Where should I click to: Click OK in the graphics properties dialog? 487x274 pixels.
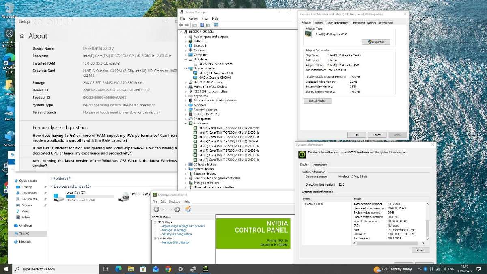point(356,135)
